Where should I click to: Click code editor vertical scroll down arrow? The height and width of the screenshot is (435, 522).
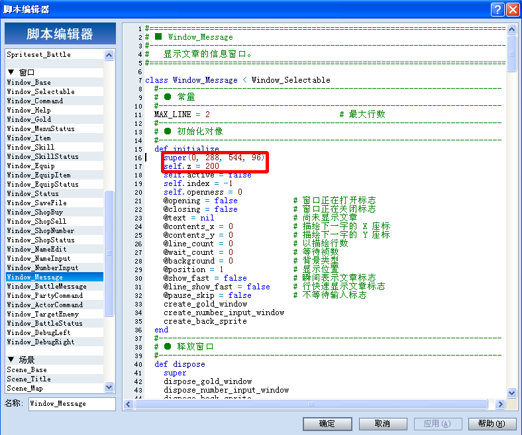tap(511, 393)
